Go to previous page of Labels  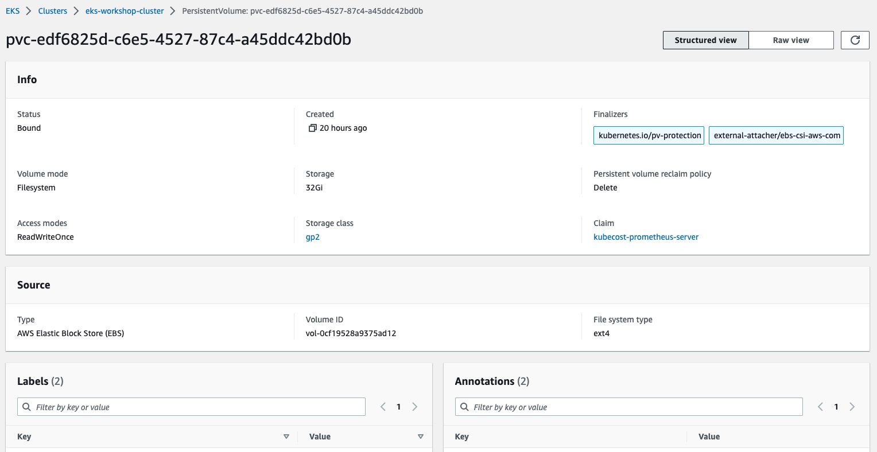pos(383,407)
